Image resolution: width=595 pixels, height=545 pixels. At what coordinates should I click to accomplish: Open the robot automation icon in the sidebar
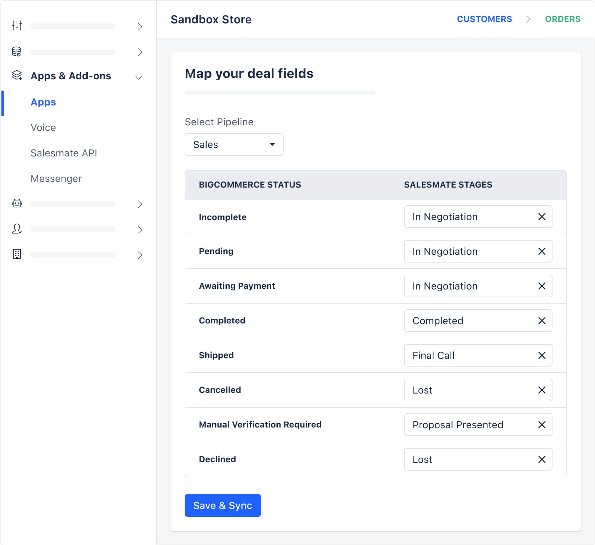tap(17, 203)
